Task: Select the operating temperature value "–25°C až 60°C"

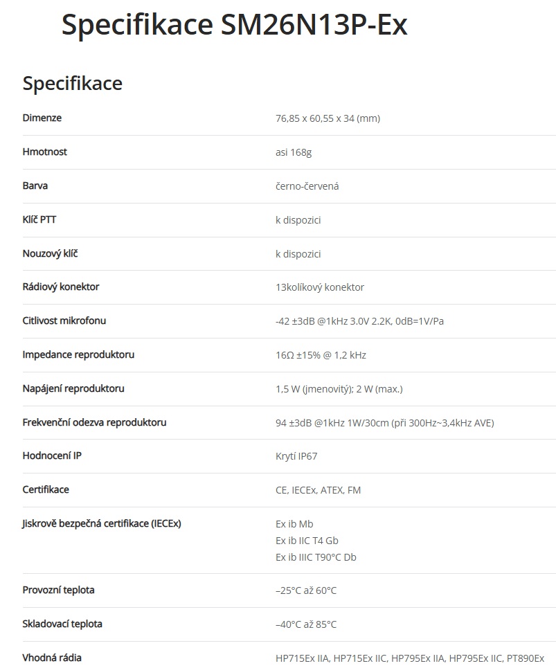Action: point(306,590)
